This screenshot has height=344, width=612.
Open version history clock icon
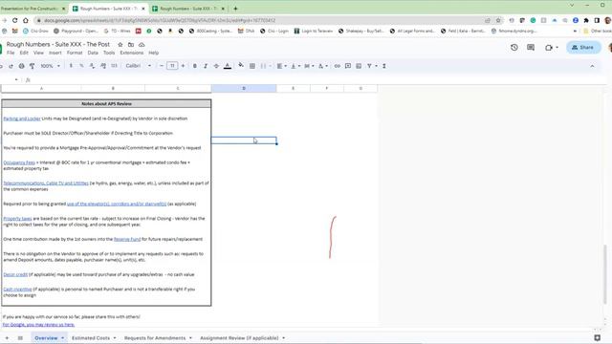pyautogui.click(x=514, y=47)
